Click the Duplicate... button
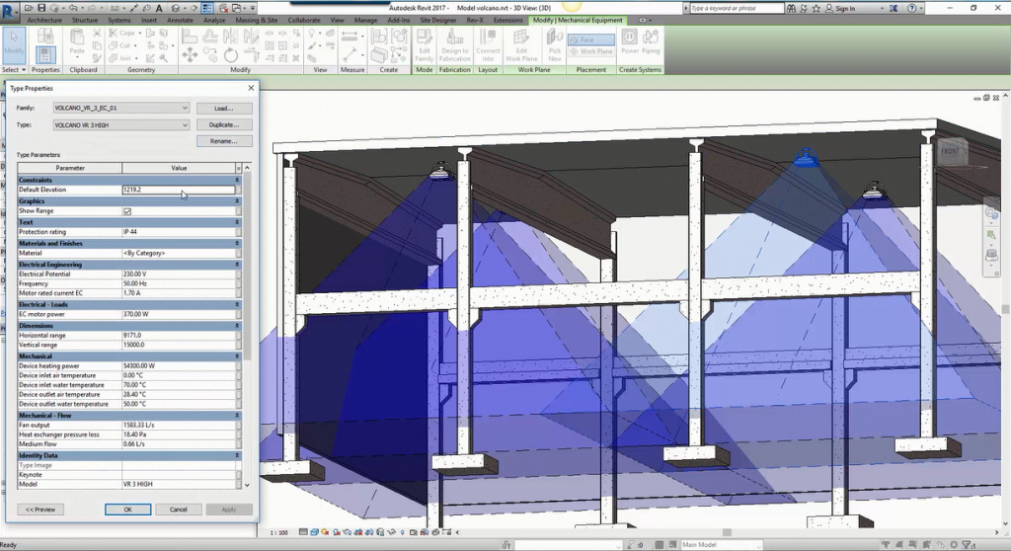This screenshot has width=1011, height=551. (224, 125)
